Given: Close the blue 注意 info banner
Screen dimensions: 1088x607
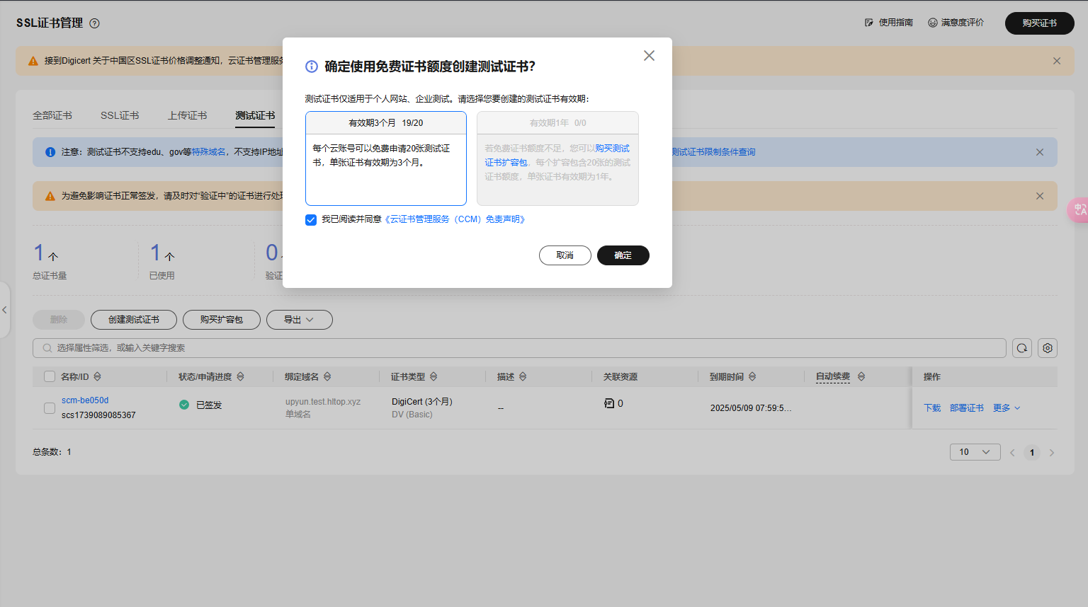Looking at the screenshot, I should [1040, 152].
